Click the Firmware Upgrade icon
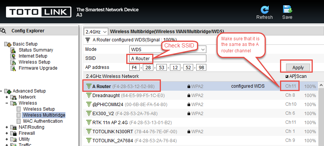This screenshot has height=146, width=324. pos(13,68)
